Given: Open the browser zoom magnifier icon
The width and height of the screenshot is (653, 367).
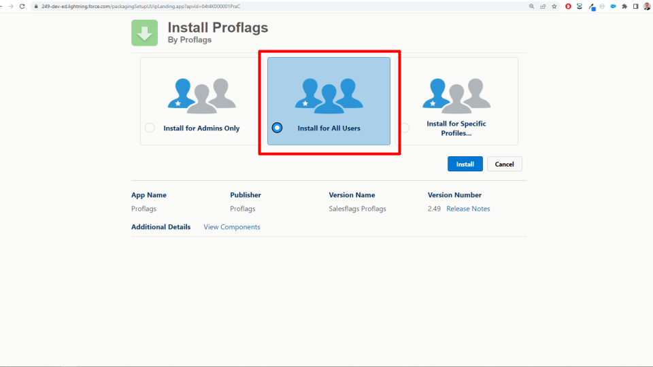Looking at the screenshot, I should tap(531, 6).
